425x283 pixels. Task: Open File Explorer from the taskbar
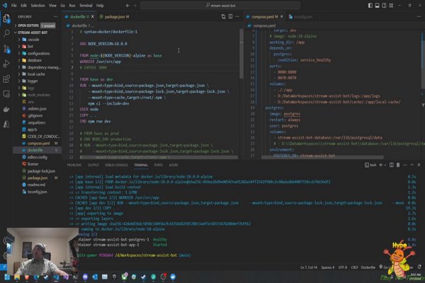click(17, 277)
